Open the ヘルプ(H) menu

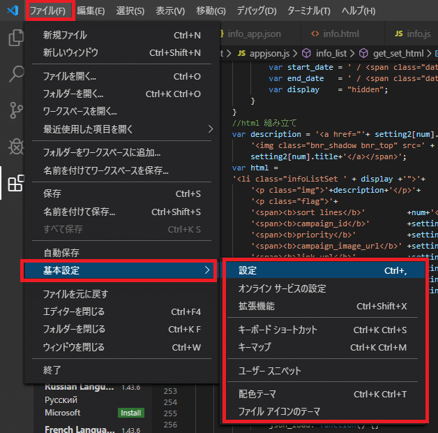(358, 11)
